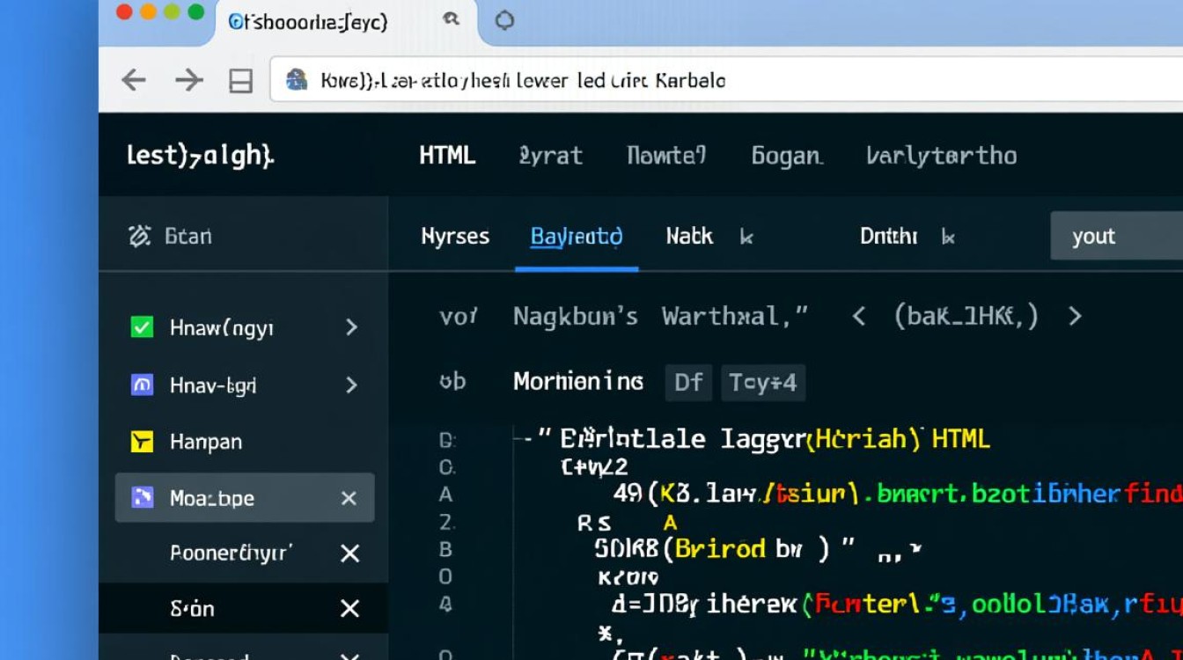Click the purple icon beside 'Hnav-bgri'

point(142,385)
